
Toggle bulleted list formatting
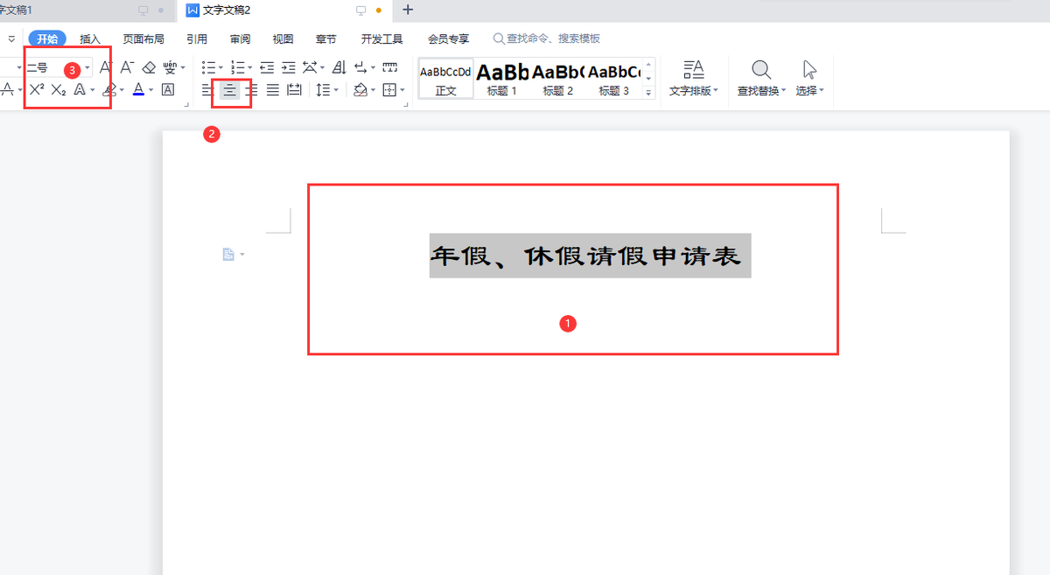point(208,67)
